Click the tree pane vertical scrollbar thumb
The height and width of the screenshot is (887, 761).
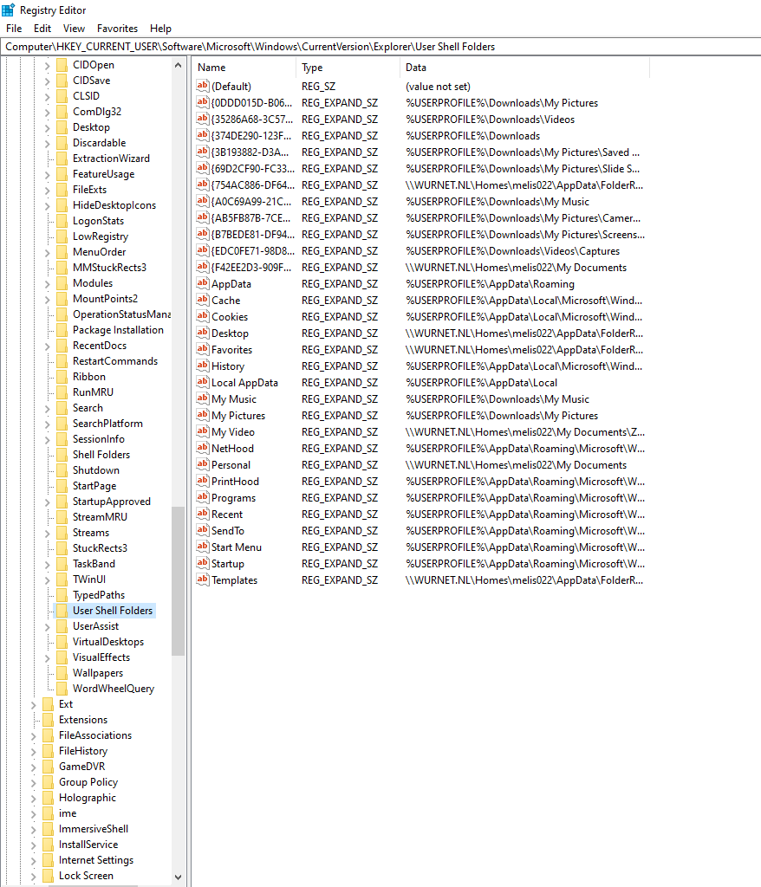[179, 581]
